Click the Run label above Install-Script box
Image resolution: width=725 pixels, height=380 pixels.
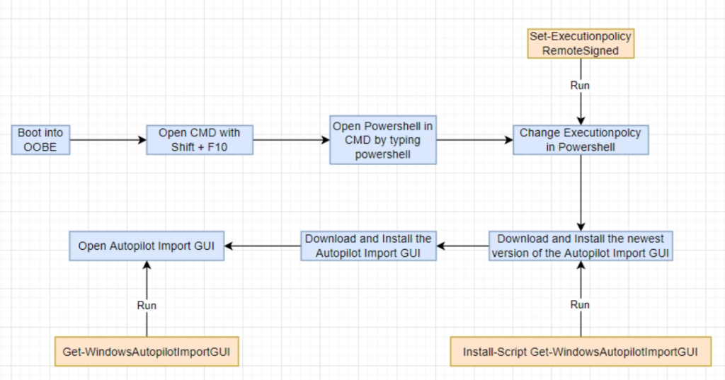pos(580,305)
